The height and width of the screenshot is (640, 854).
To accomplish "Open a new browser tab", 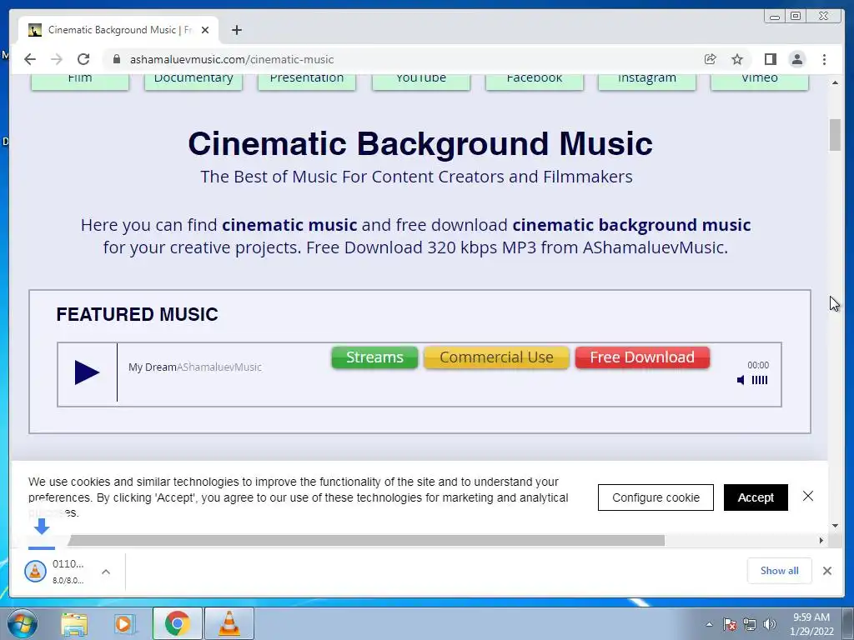I will [x=236, y=30].
